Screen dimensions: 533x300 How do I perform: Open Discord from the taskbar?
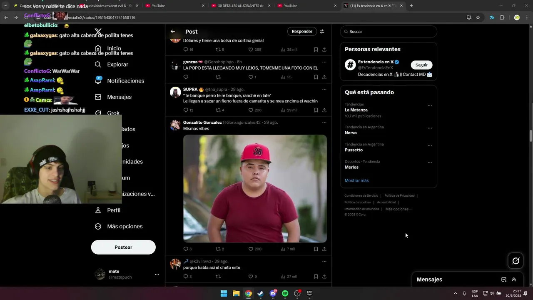point(273,293)
